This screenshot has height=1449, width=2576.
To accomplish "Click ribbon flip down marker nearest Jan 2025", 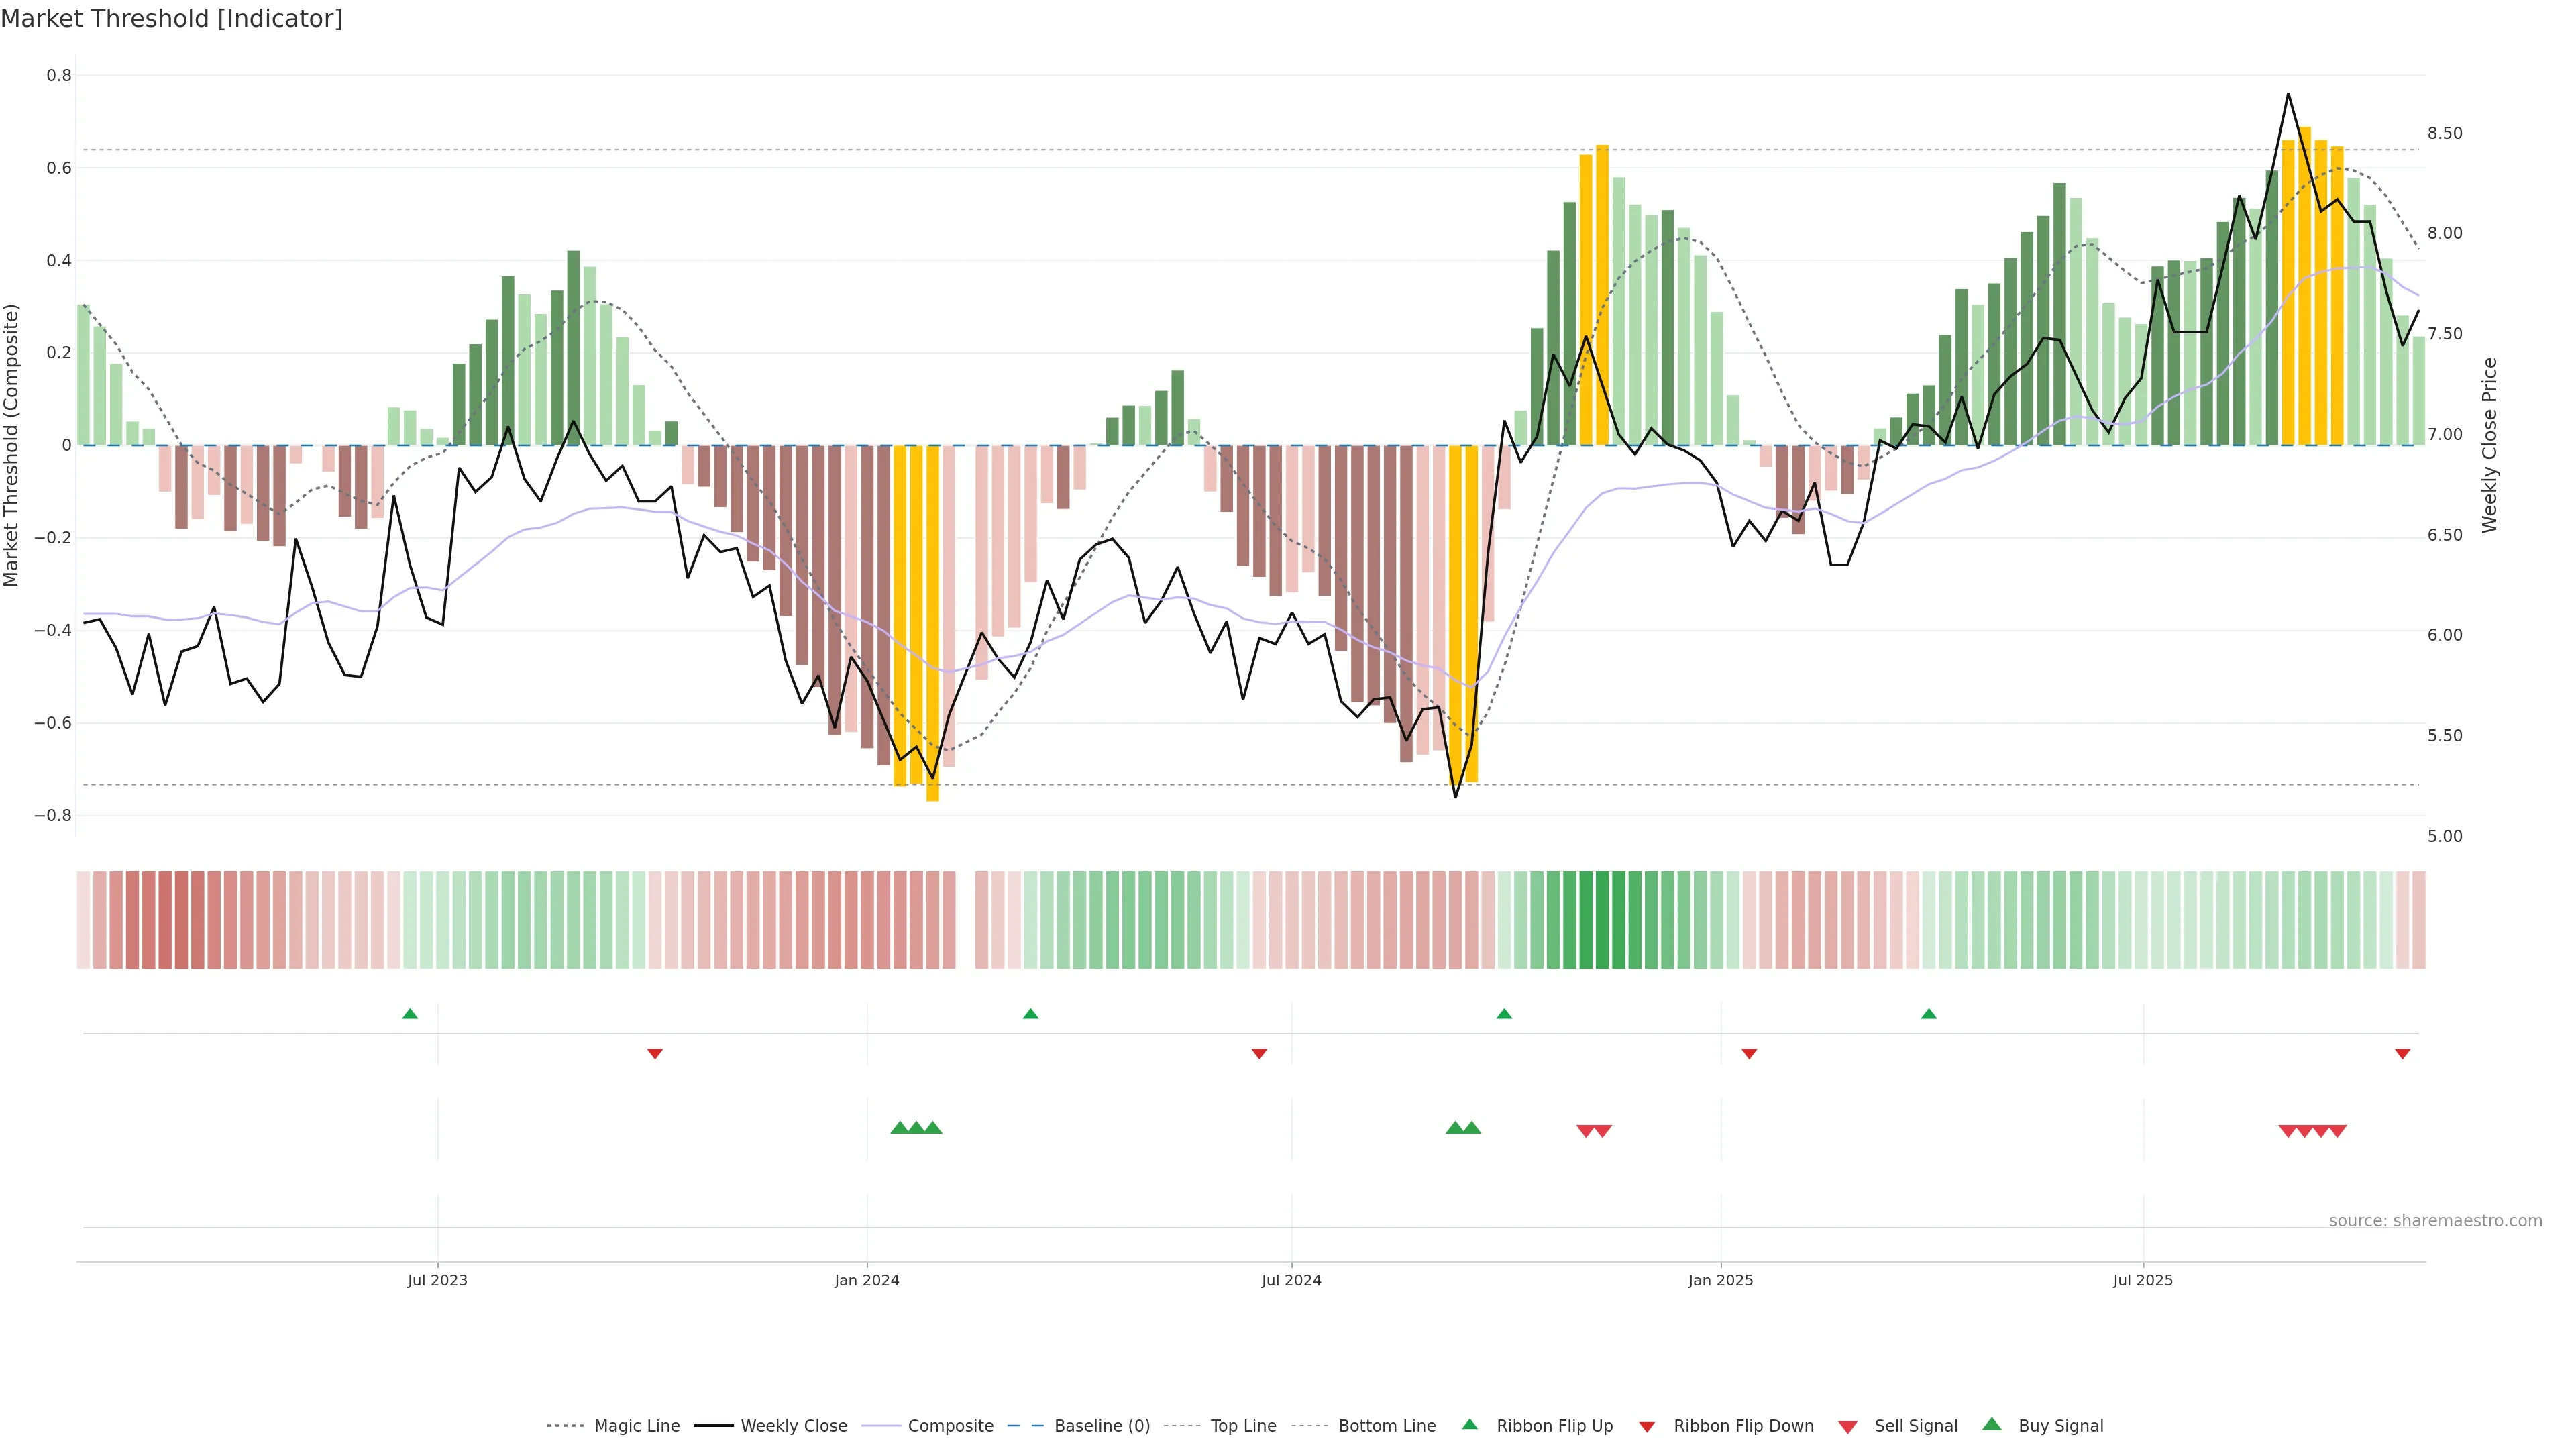I will [1749, 1054].
